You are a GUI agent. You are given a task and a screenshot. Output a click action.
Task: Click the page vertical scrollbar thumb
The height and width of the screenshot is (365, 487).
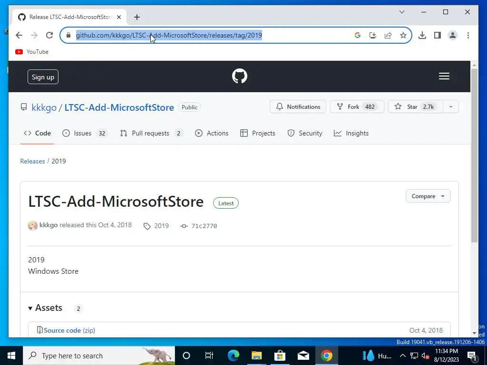point(474,155)
